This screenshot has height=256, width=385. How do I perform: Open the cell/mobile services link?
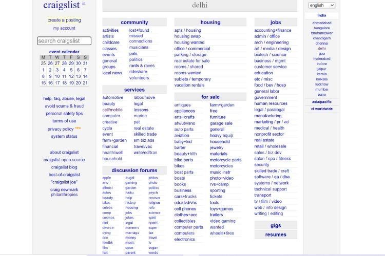point(112,110)
